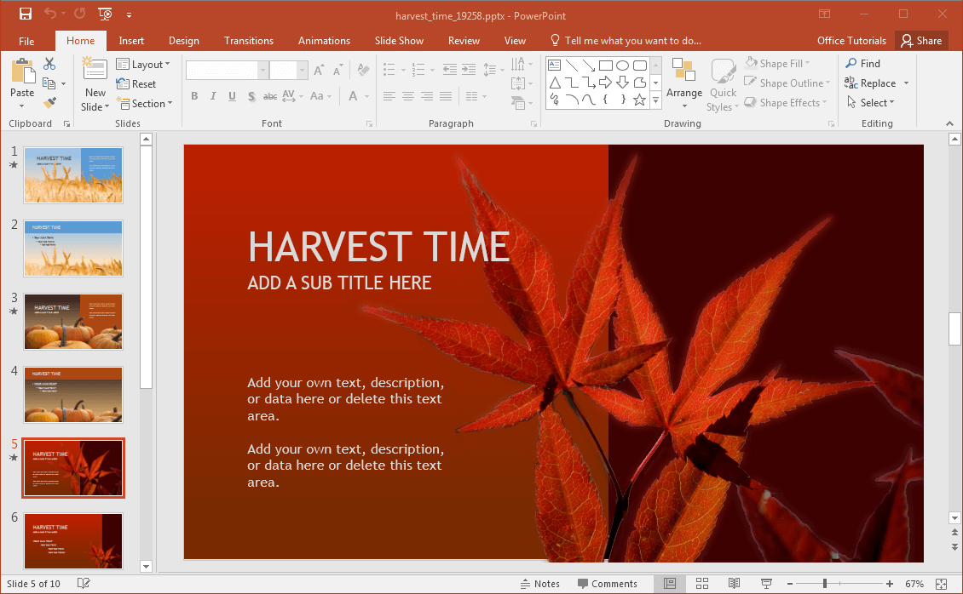Screen dimensions: 963x594
Task: Click the Save icon in title bar
Action: coord(25,14)
